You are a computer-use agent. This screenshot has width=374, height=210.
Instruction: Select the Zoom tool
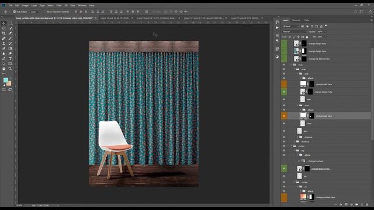pyautogui.click(x=10, y=69)
